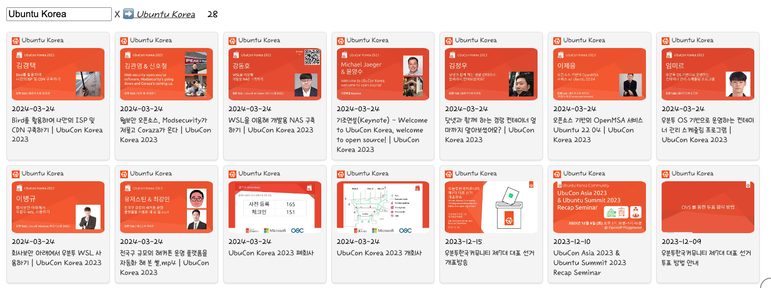Click Ubuntu logo icon on 개회사 card
The height and width of the screenshot is (288, 771).
(x=341, y=174)
